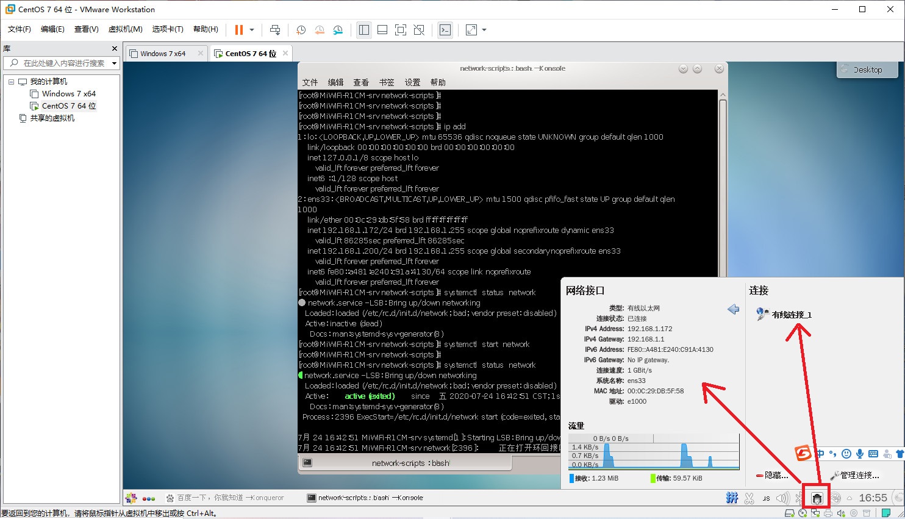This screenshot has height=519, width=905.
Task: Switch to Unity mode
Action: tap(419, 30)
